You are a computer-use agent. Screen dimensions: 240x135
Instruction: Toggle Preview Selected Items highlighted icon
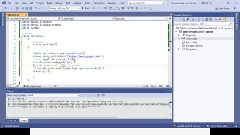(x=223, y=19)
